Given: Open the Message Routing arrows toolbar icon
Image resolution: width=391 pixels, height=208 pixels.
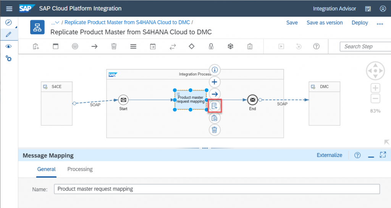Looking at the screenshot, I should pyautogui.click(x=173, y=46).
